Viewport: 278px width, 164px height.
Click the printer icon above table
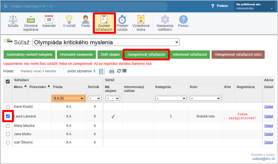112,71
